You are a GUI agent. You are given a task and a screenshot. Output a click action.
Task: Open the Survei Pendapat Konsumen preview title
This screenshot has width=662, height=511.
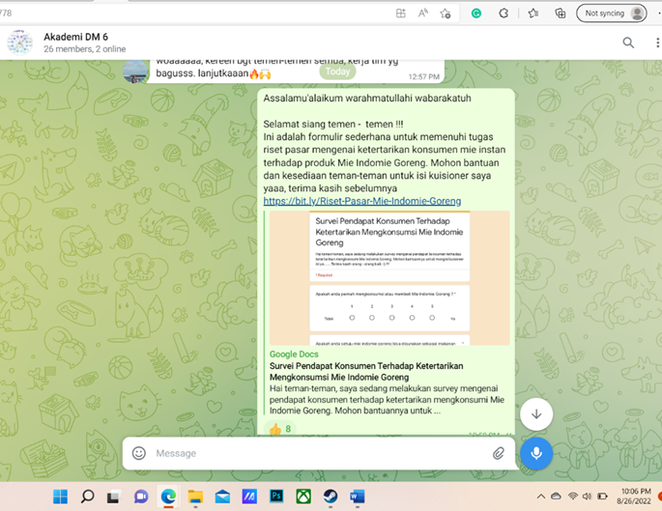pos(366,372)
